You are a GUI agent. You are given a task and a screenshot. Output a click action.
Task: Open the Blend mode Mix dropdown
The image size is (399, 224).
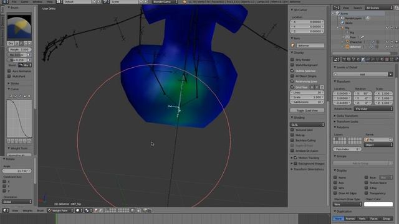tap(25, 65)
